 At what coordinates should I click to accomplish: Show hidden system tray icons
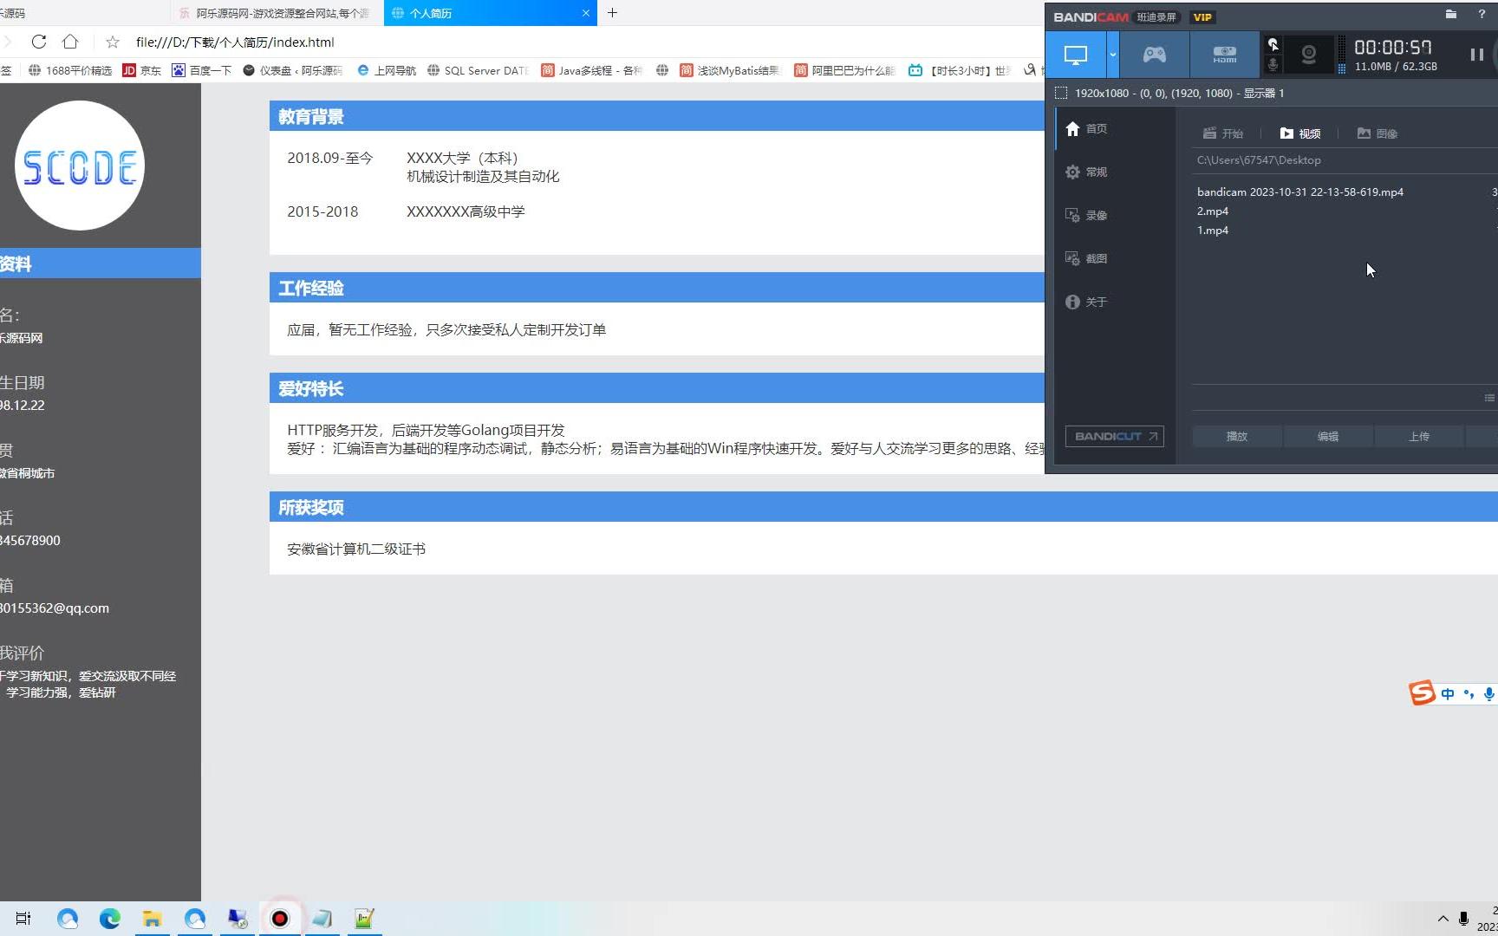click(1443, 919)
